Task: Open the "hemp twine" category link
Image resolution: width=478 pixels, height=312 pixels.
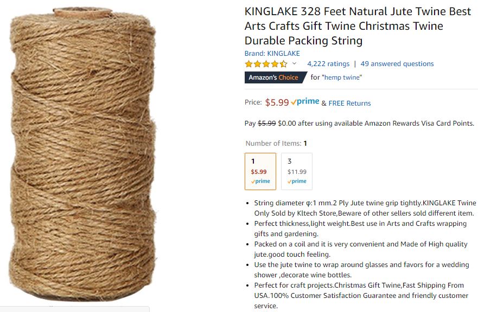Action: 342,77
